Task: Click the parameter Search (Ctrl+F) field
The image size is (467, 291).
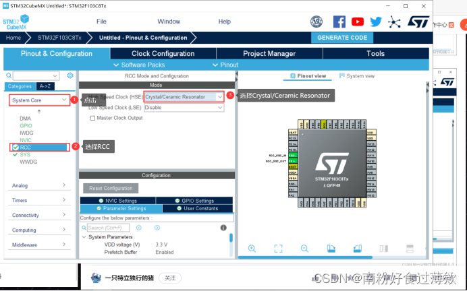Action: (x=109, y=228)
